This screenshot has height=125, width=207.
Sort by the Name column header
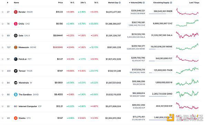click(16, 3)
